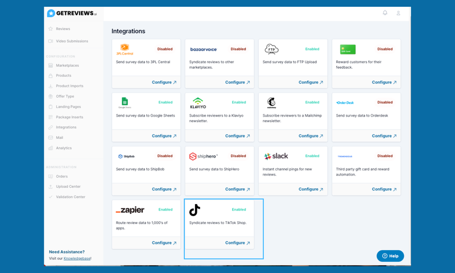Viewport: 455px width, 273px height.
Task: Click 'Need Assistance?' text
Action: click(67, 252)
